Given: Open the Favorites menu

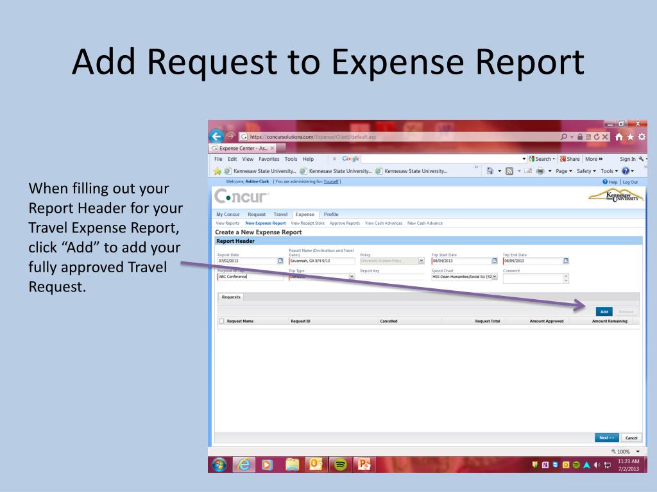Looking at the screenshot, I should [x=269, y=159].
